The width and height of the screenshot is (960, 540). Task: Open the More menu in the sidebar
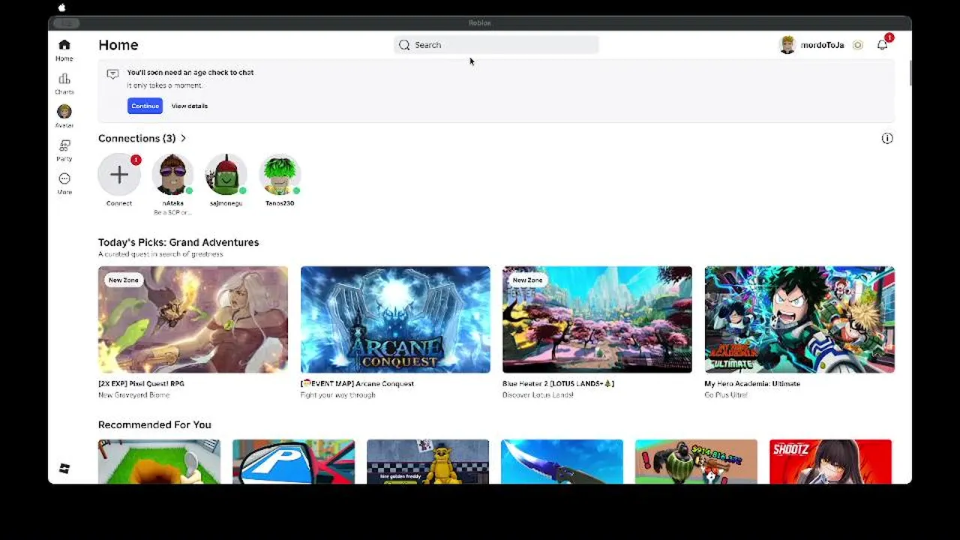[64, 183]
